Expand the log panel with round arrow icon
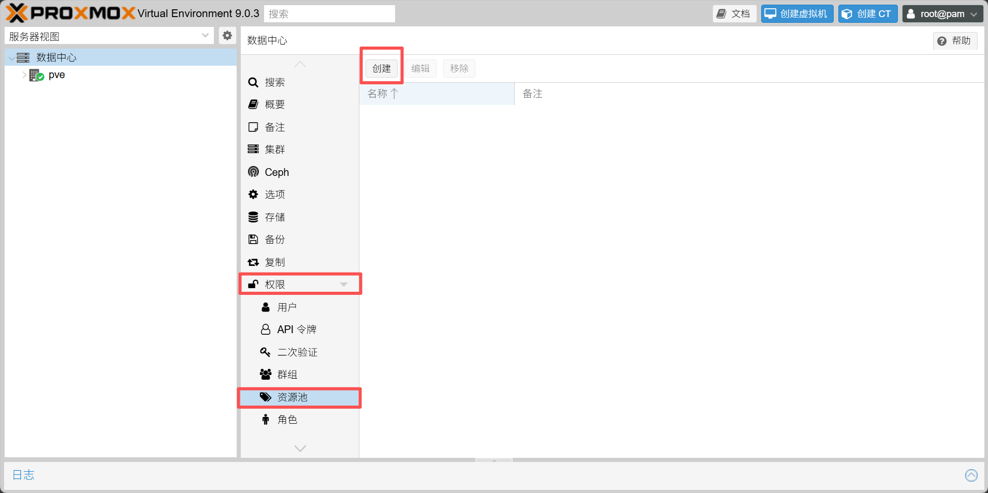The height and width of the screenshot is (493, 988). (971, 475)
